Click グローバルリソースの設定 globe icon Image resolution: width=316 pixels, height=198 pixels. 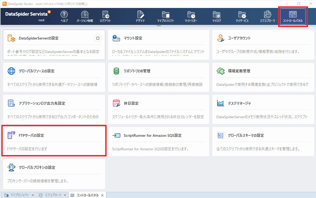coord(11,71)
